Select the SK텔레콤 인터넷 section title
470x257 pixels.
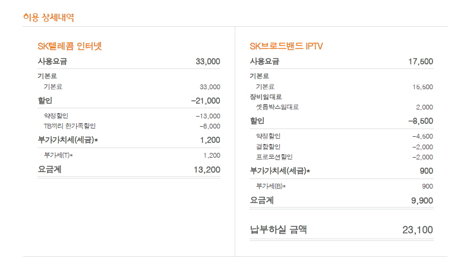point(73,46)
